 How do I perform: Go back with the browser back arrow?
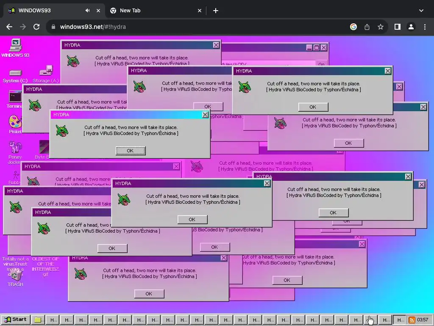coord(9,27)
